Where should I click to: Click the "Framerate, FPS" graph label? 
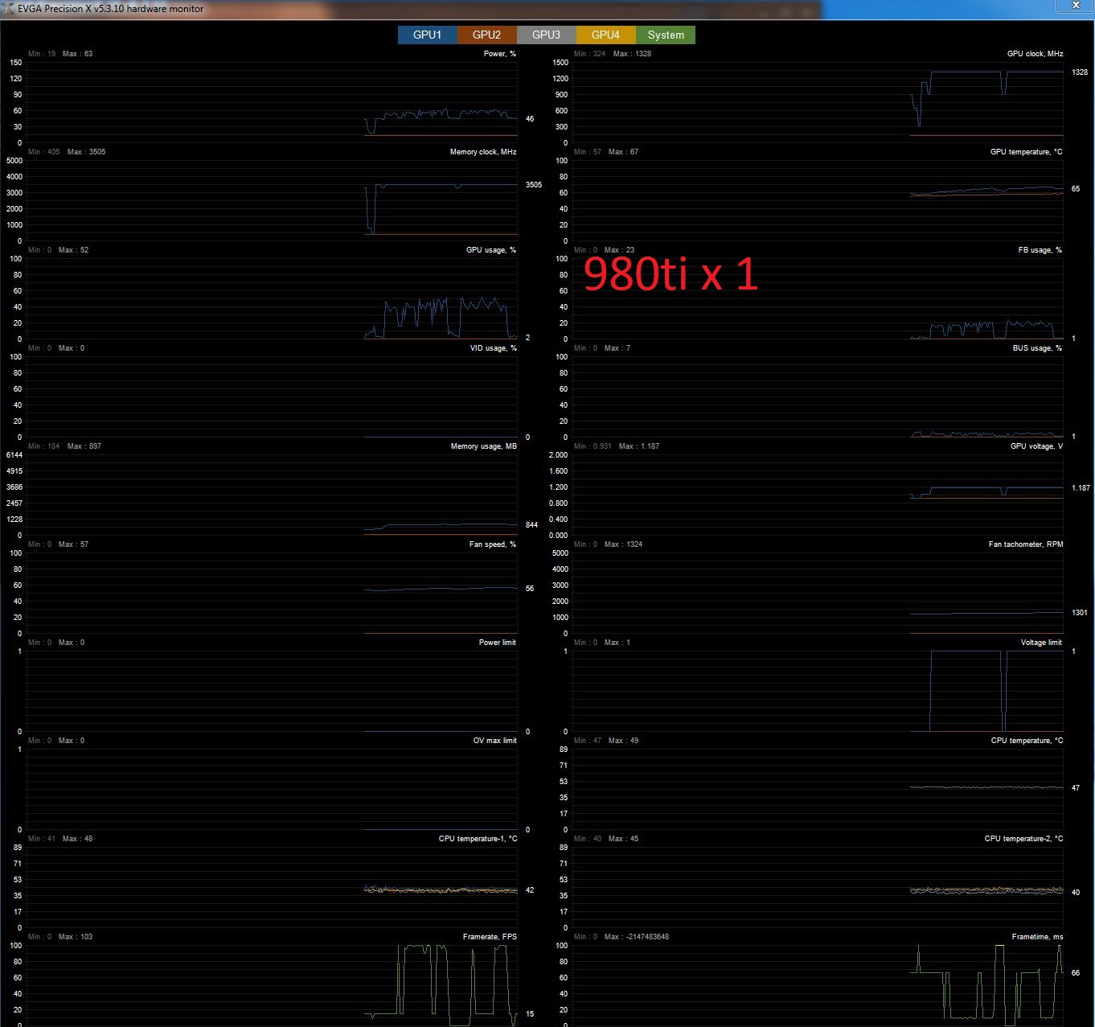point(490,937)
